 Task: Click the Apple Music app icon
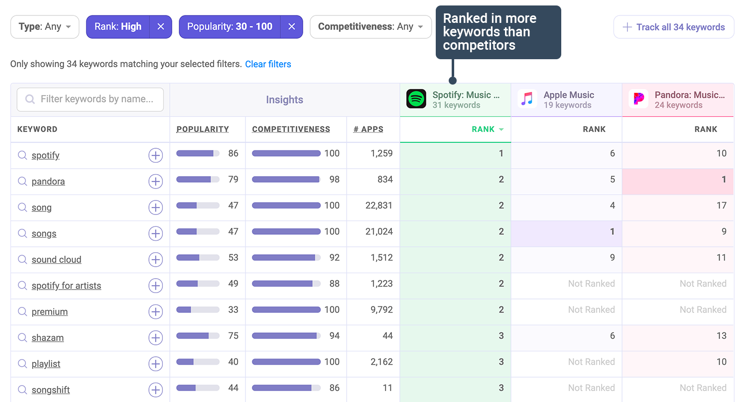tap(528, 99)
